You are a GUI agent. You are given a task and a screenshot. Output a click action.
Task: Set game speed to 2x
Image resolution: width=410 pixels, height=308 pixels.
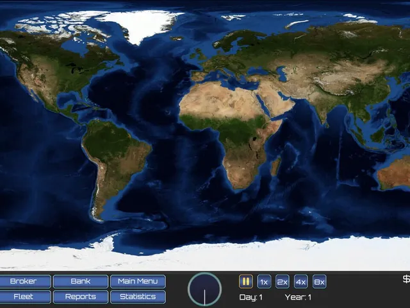tap(283, 282)
